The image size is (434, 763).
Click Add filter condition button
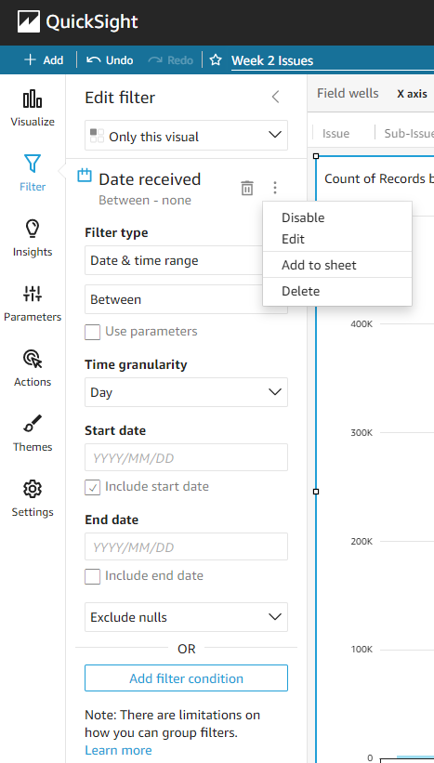point(187,678)
